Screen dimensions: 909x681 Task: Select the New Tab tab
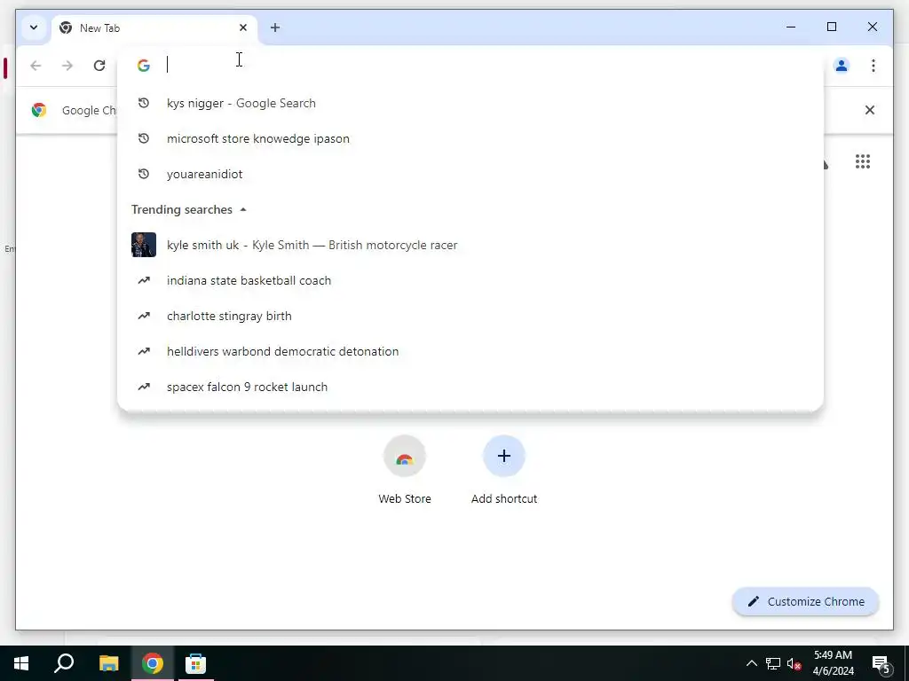pyautogui.click(x=154, y=27)
